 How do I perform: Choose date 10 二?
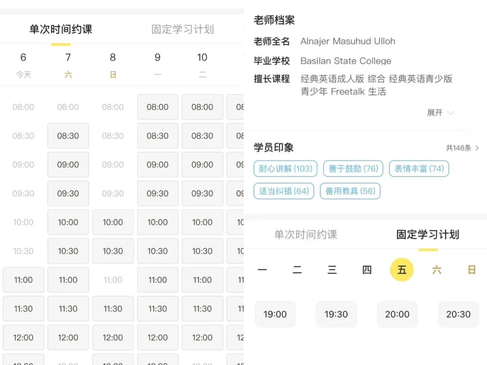point(202,65)
